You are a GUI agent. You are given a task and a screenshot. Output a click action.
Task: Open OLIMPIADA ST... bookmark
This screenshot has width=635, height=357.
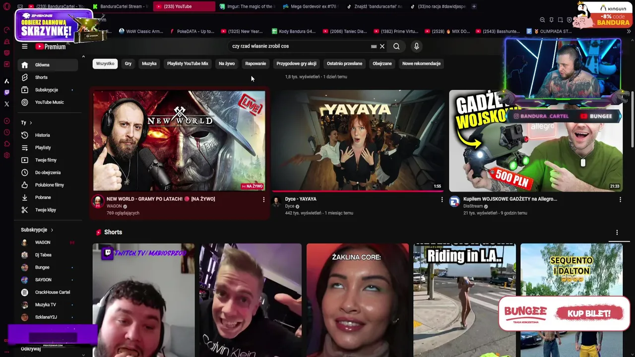tap(549, 31)
